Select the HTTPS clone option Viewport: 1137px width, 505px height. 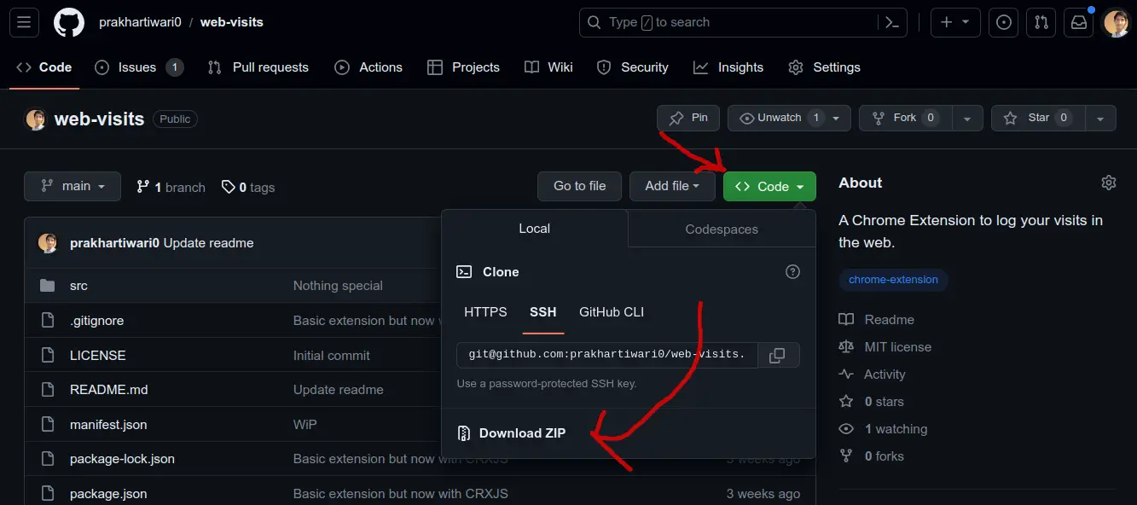[x=485, y=312]
